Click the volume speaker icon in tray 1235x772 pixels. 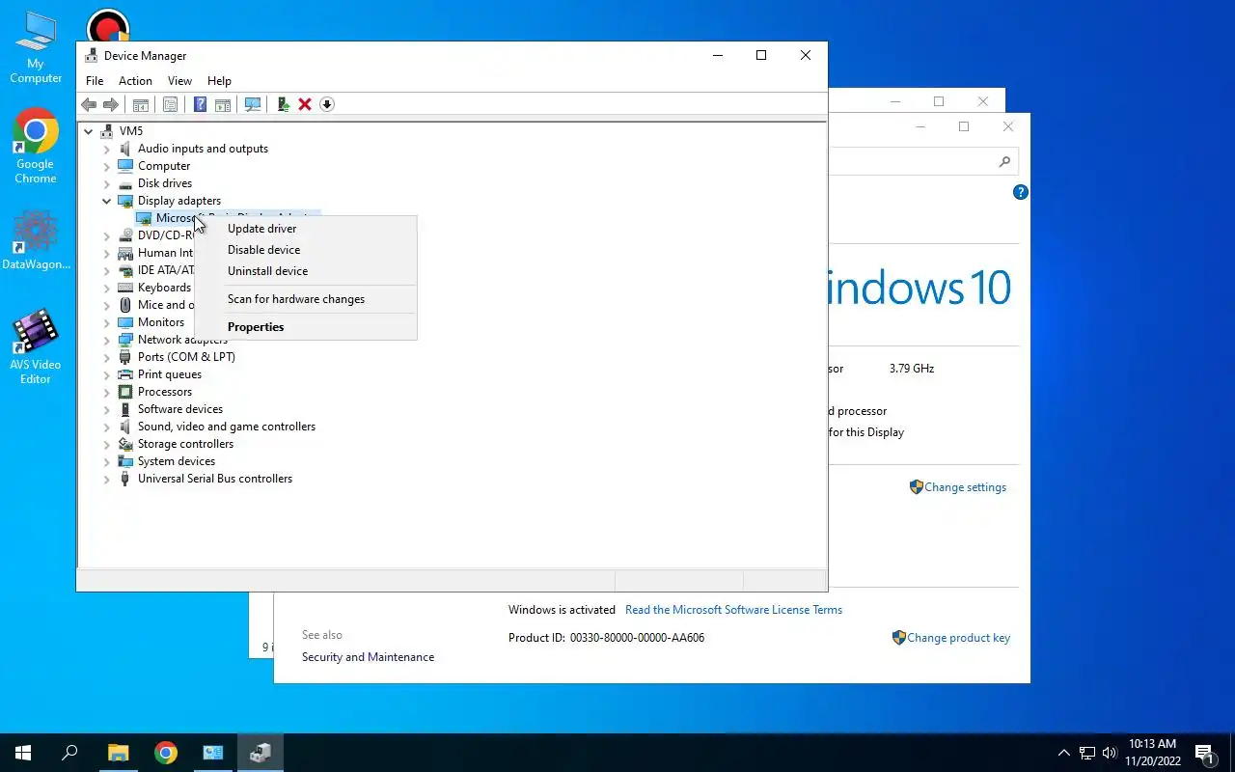(1110, 753)
